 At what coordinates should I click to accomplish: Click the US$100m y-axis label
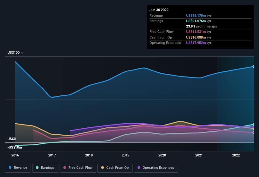pyautogui.click(x=15, y=52)
